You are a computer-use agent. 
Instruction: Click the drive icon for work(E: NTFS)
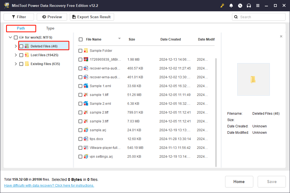point(21,37)
